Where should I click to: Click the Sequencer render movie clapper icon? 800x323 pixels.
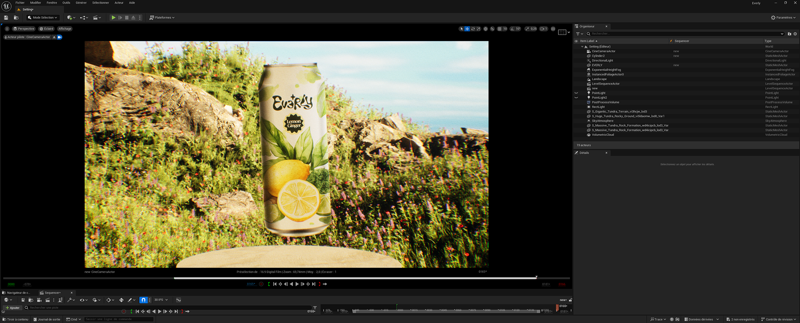[x=47, y=300]
